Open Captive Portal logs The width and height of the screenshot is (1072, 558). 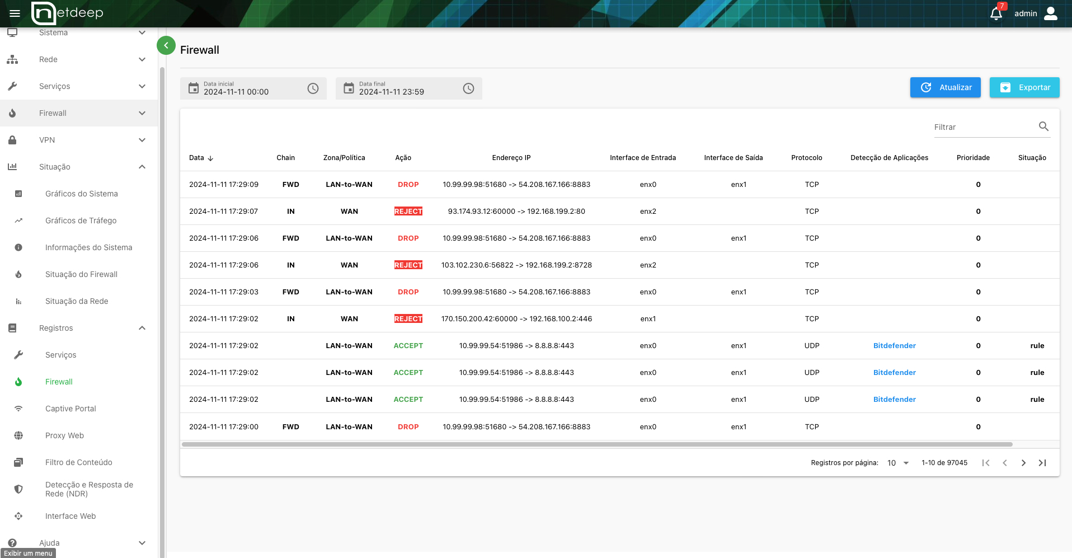70,409
